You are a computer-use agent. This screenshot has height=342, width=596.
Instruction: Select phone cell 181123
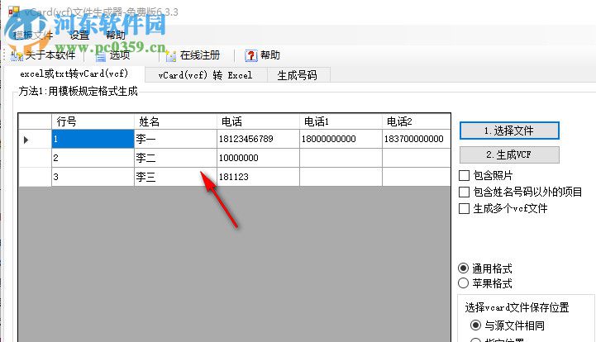click(258, 177)
